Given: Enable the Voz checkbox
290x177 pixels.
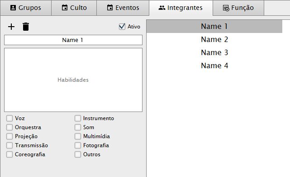Looking at the screenshot, I should click(10, 118).
